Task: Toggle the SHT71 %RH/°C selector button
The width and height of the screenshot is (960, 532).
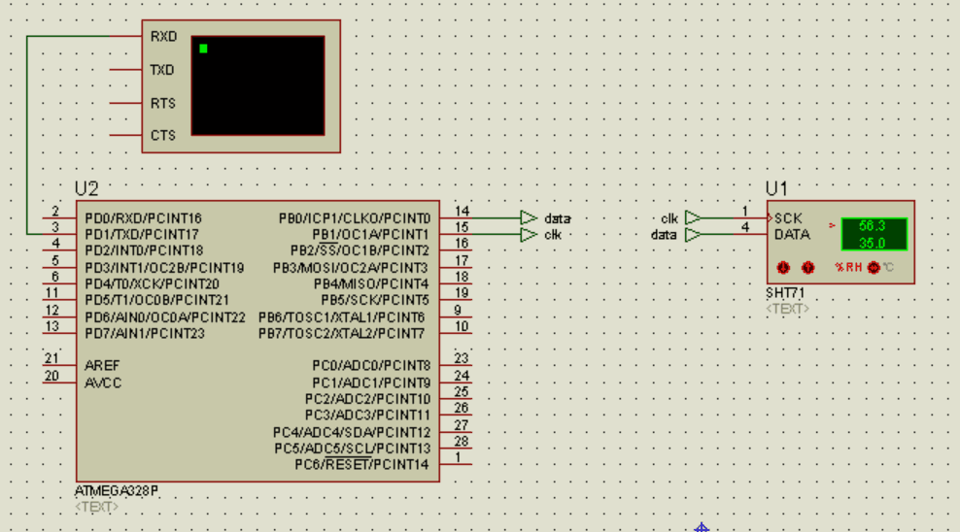Action: click(x=873, y=267)
